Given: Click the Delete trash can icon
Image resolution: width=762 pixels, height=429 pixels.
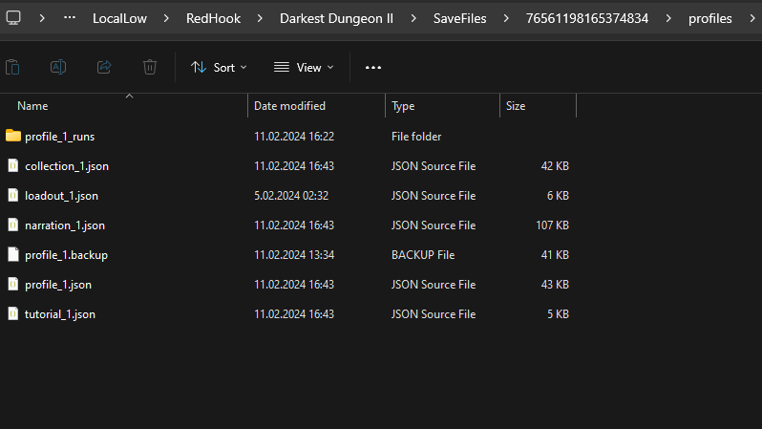Looking at the screenshot, I should click(x=150, y=67).
